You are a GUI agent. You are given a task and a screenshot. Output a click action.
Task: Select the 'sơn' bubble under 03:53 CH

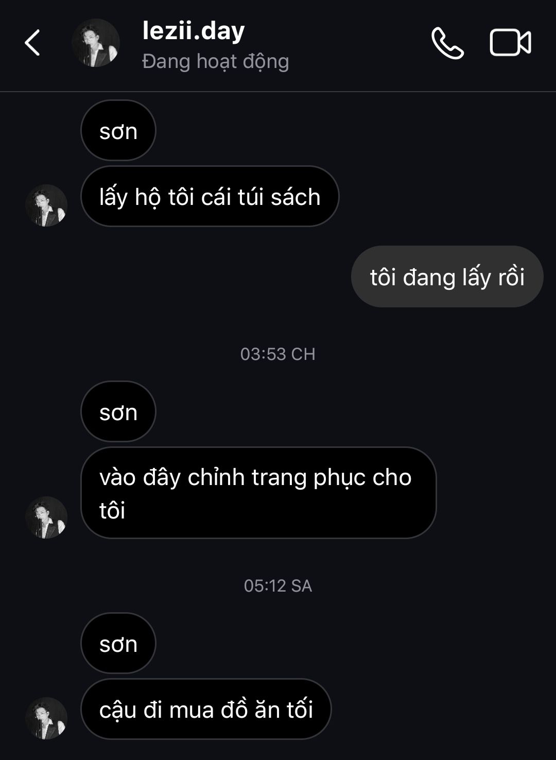tap(118, 412)
